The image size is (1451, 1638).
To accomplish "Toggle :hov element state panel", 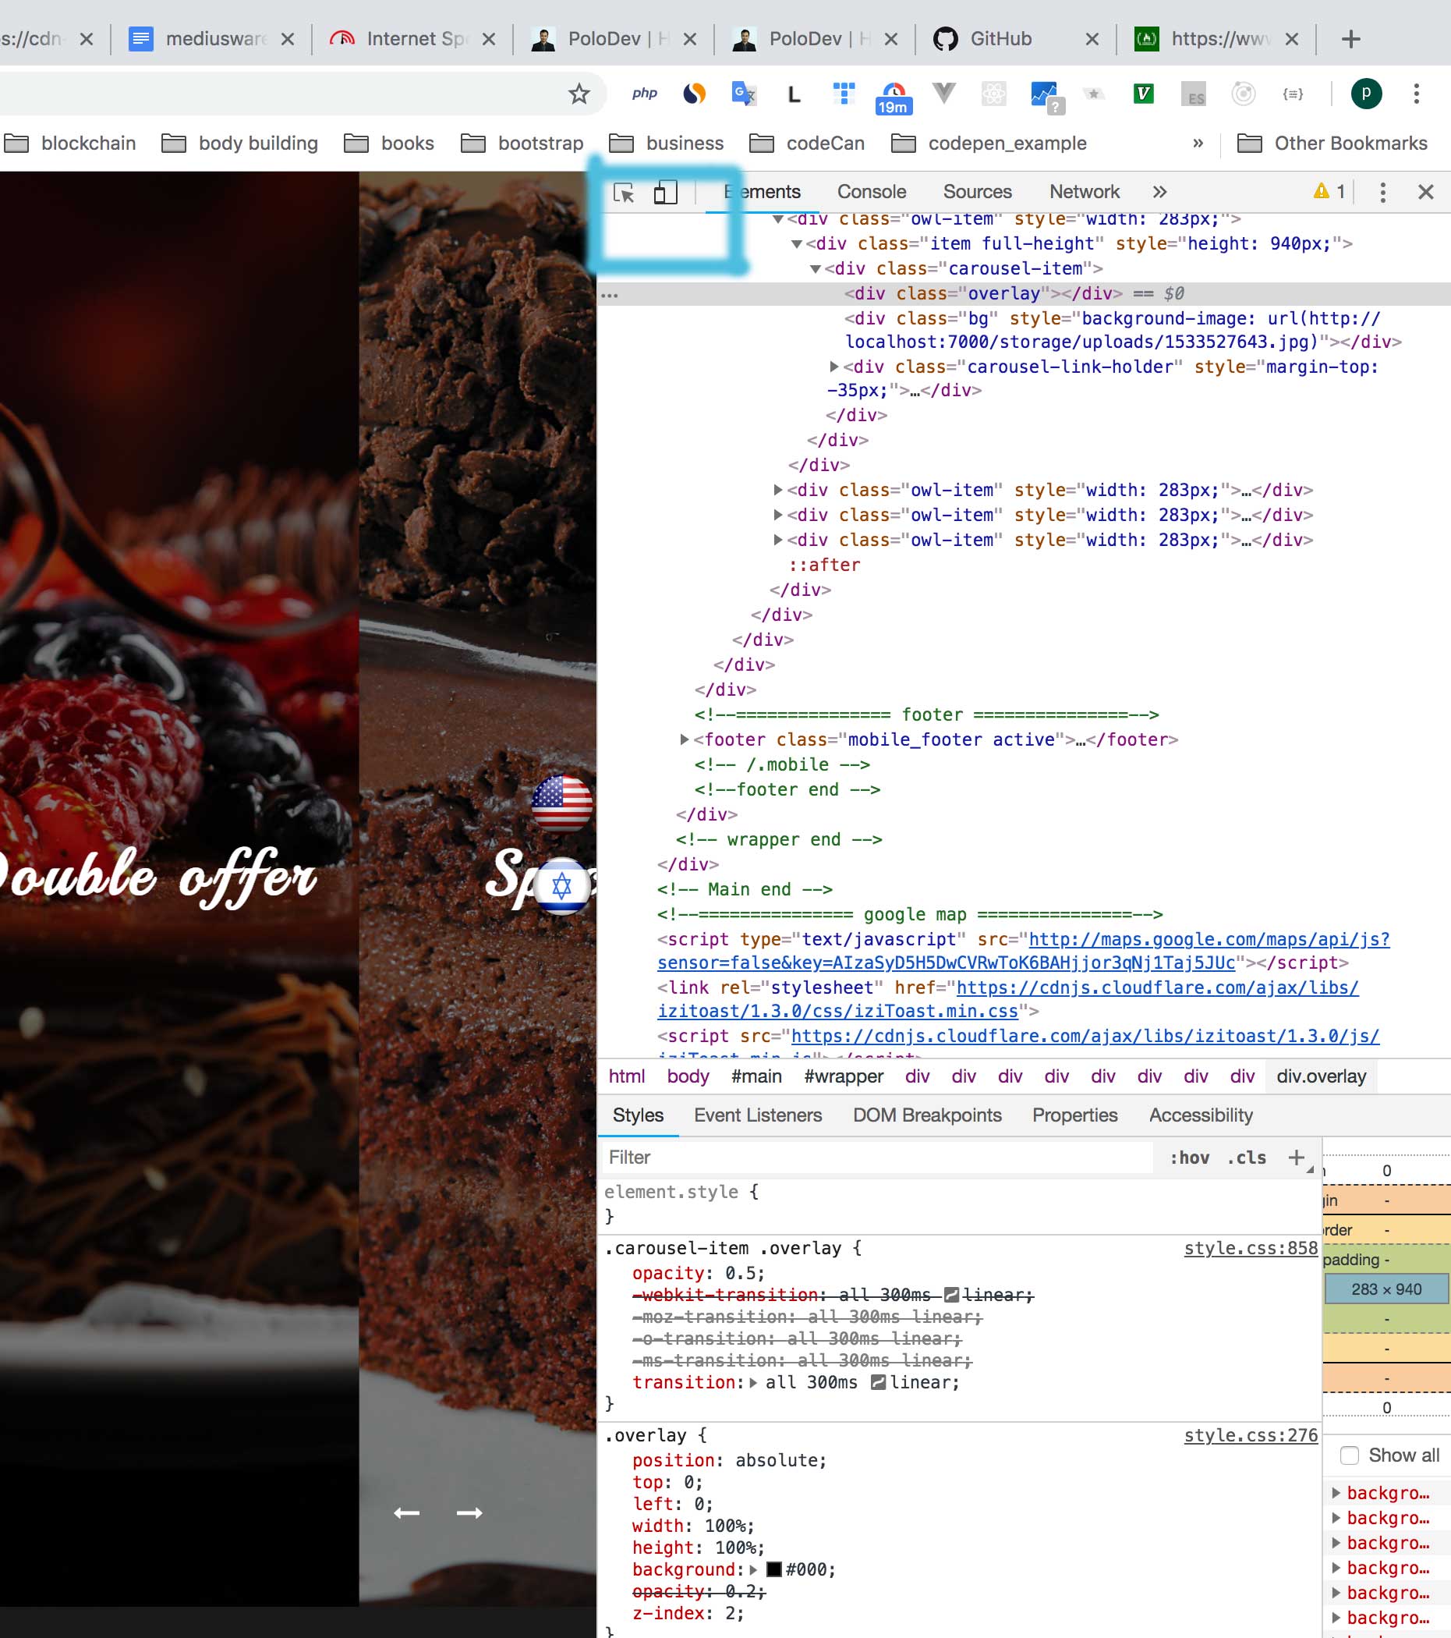I will point(1190,1158).
